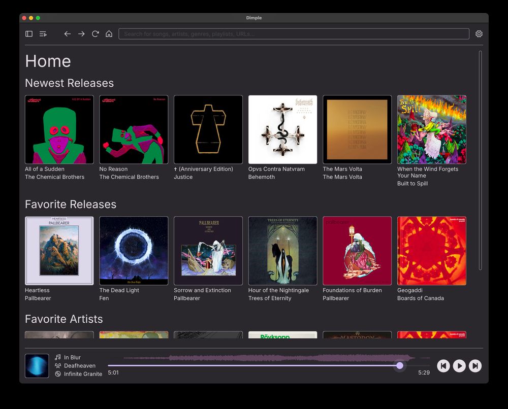Image resolution: width=508 pixels, height=409 pixels.
Task: Click the "Justice" artist name
Action: pos(183,177)
